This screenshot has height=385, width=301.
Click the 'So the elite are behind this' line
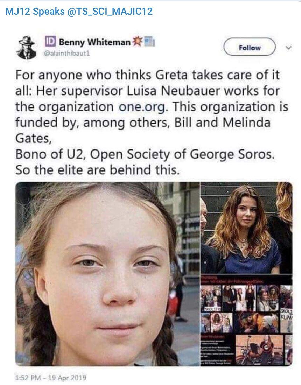tap(97, 170)
